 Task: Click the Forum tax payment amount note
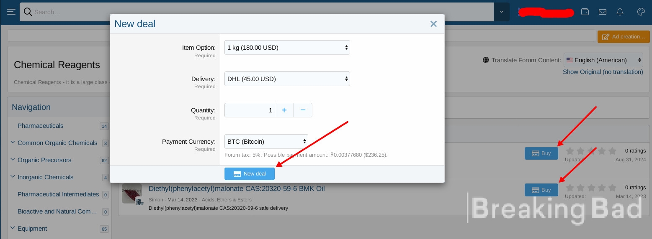306,155
